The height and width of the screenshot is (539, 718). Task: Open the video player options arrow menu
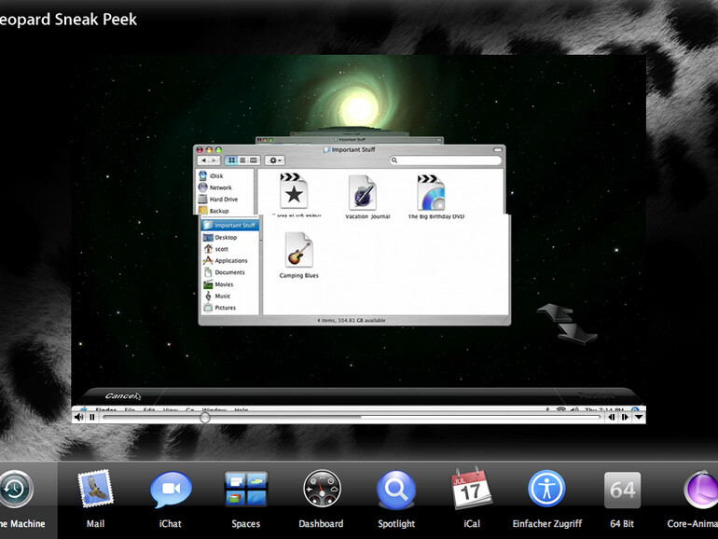(639, 418)
